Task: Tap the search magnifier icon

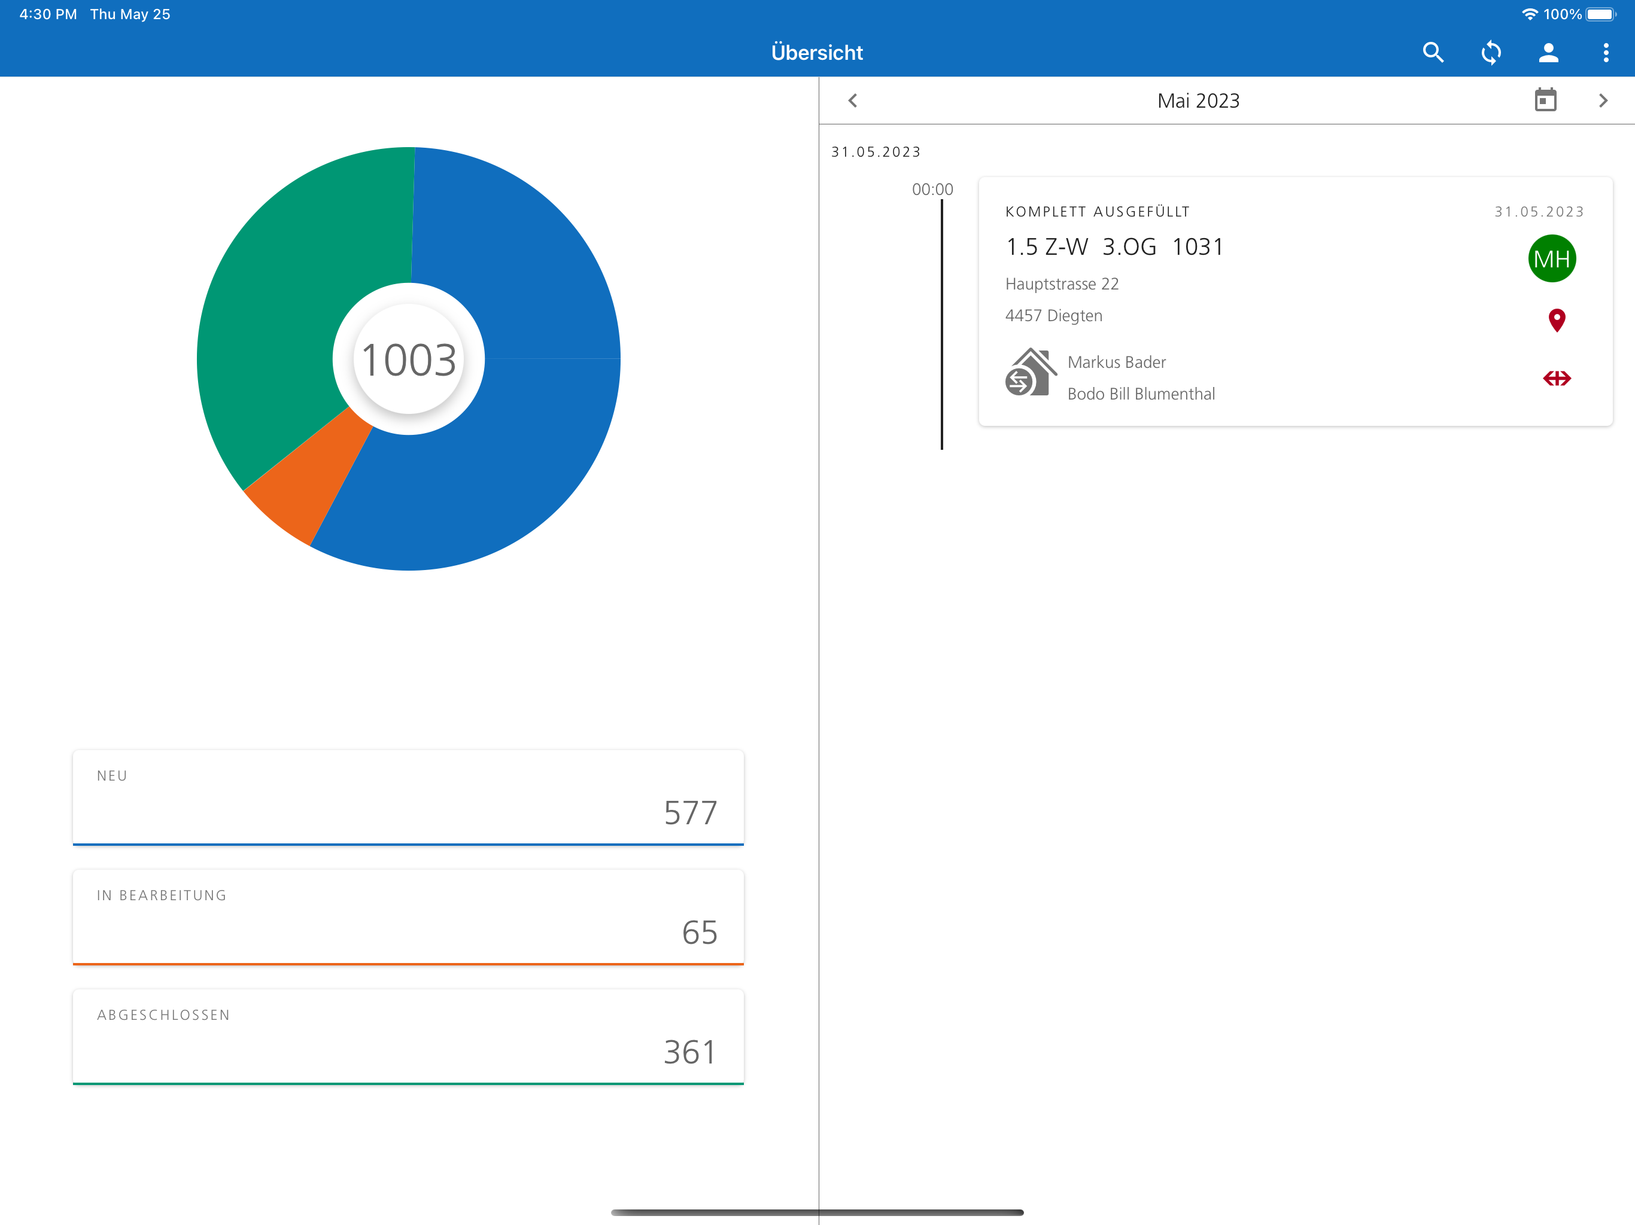Action: (1433, 53)
